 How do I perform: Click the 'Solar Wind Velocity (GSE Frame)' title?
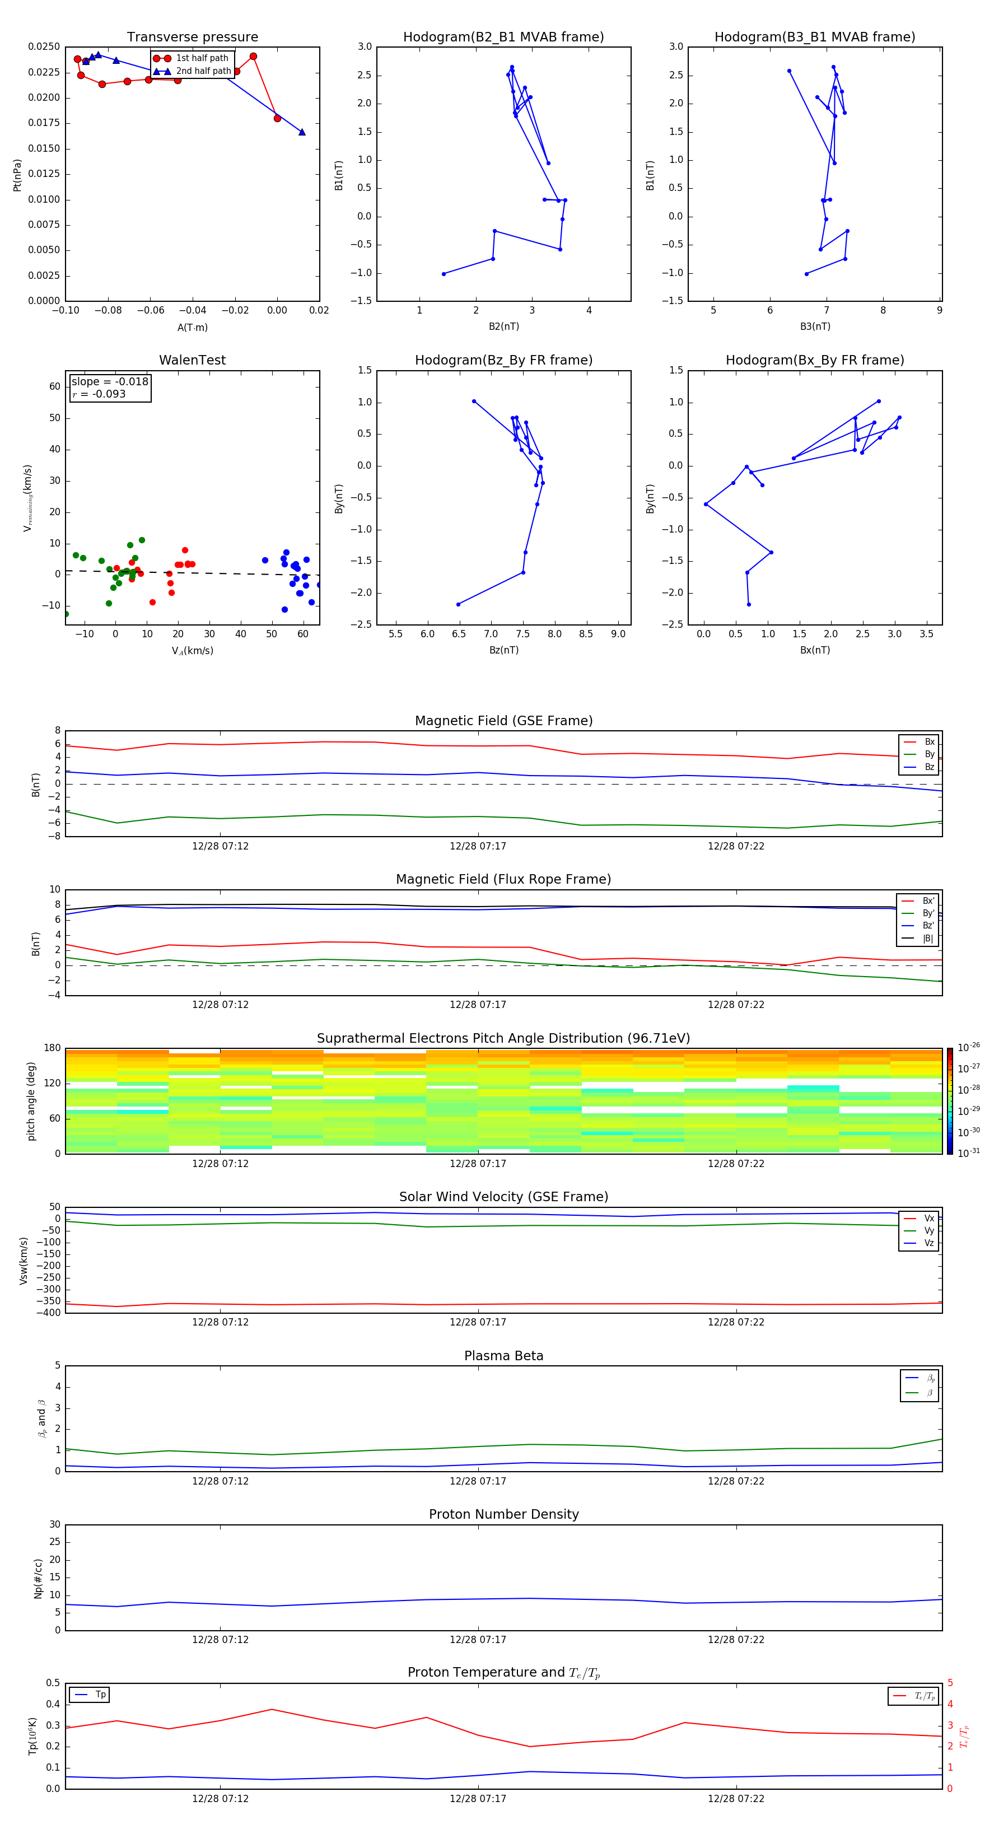coord(503,1197)
